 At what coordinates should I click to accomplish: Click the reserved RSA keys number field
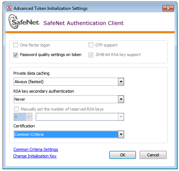click(20, 117)
